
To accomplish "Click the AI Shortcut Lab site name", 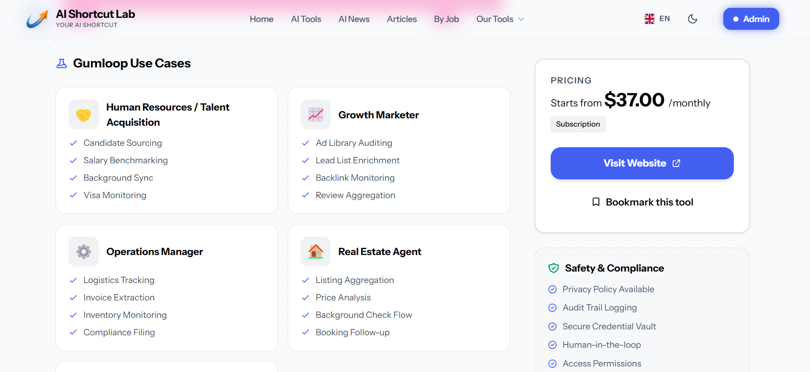I will click(x=95, y=14).
